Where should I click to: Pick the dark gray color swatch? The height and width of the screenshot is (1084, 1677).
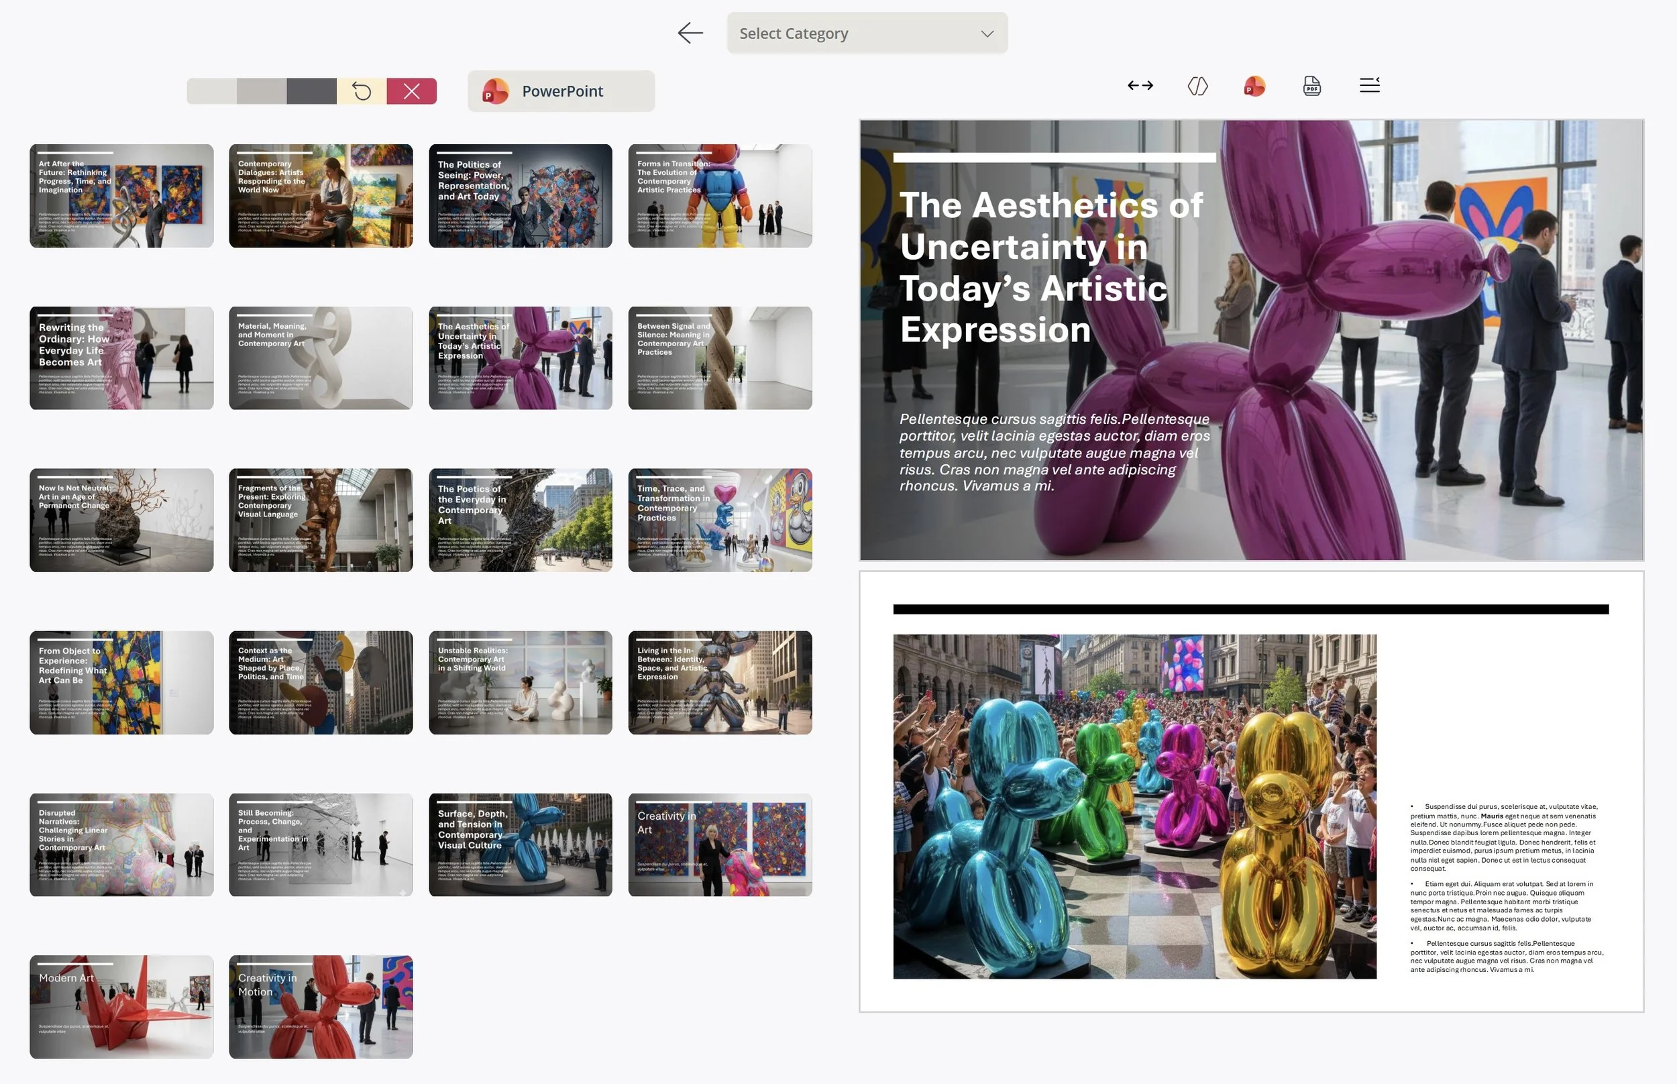(311, 91)
